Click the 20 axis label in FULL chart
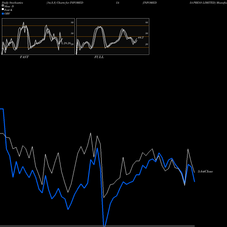This screenshot has height=227, width=227. (x=147, y=44)
